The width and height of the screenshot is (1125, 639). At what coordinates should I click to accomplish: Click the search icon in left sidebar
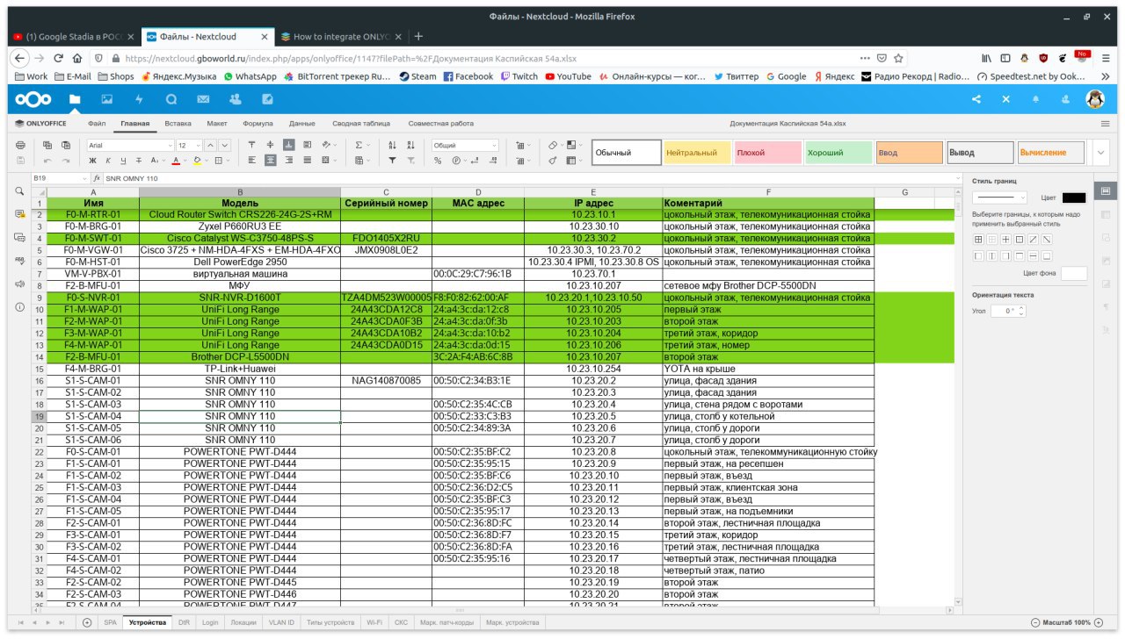tap(19, 190)
